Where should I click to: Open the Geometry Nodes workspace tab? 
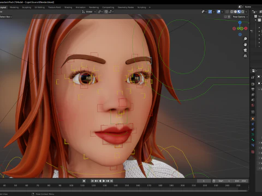pos(126,8)
